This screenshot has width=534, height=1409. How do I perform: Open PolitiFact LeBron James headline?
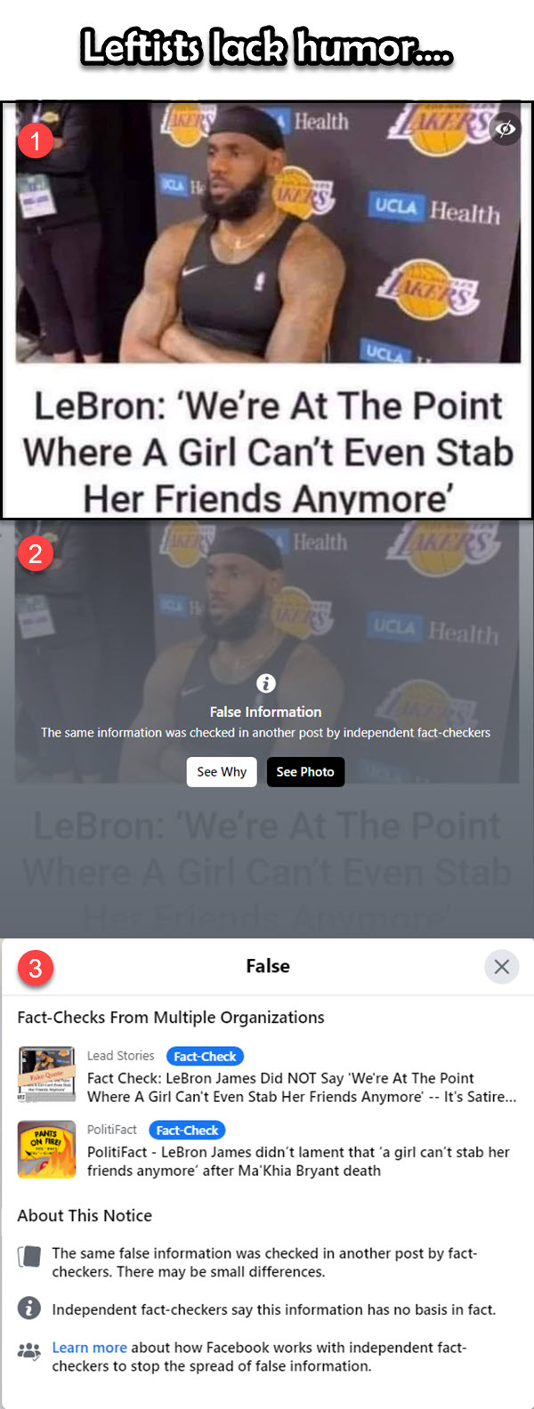coord(298,1161)
